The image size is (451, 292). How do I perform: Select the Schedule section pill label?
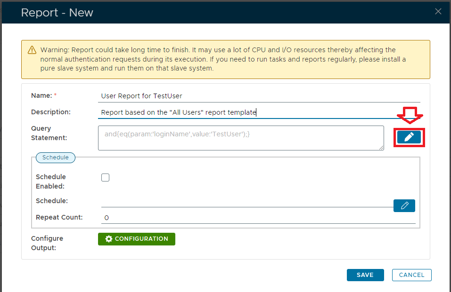click(56, 158)
